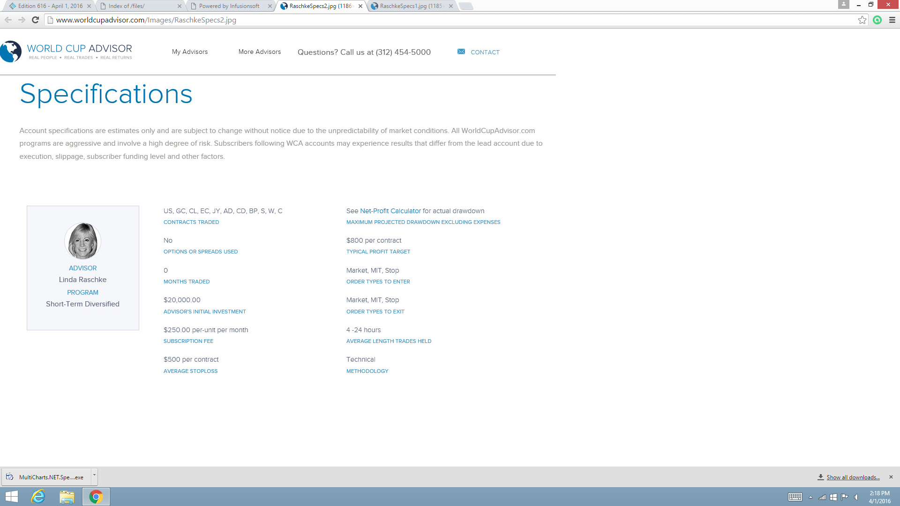The image size is (900, 506).
Task: Click the envelope icon beside CONTACT
Action: tap(461, 52)
